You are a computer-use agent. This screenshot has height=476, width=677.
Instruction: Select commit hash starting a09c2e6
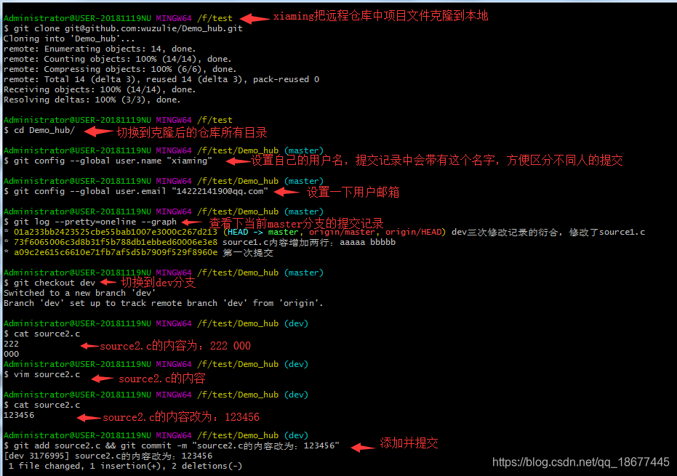point(116,252)
